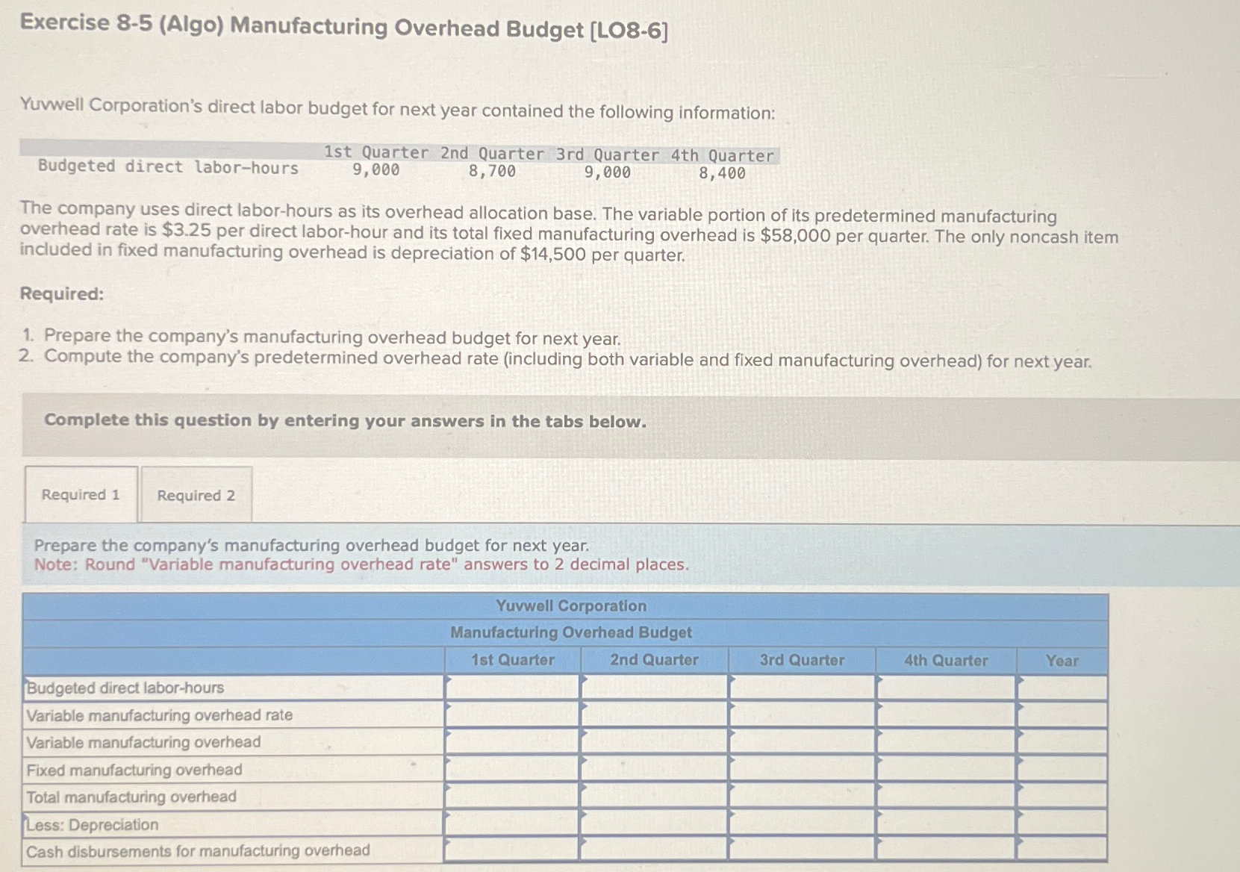
Task: Activate 4th Quarter Less: Depreciation cell
Action: 946,822
